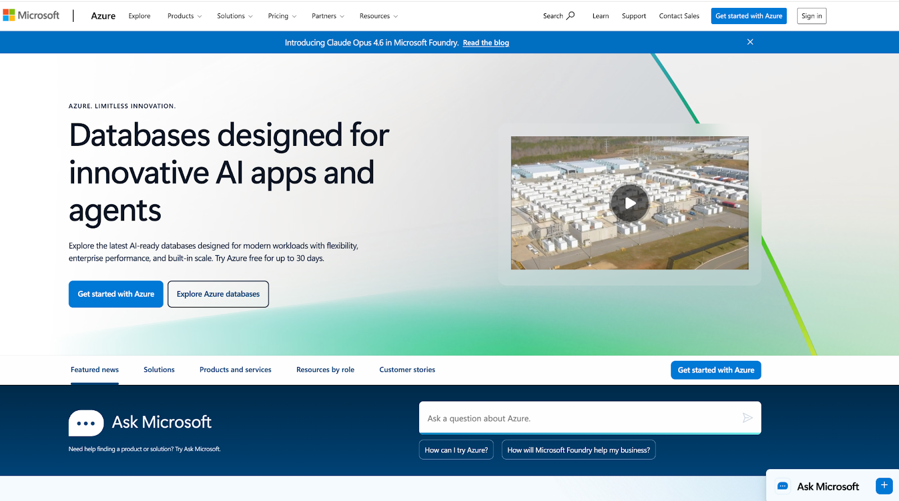Image resolution: width=899 pixels, height=501 pixels.
Task: Switch to Resources by role tab
Action: pyautogui.click(x=325, y=370)
